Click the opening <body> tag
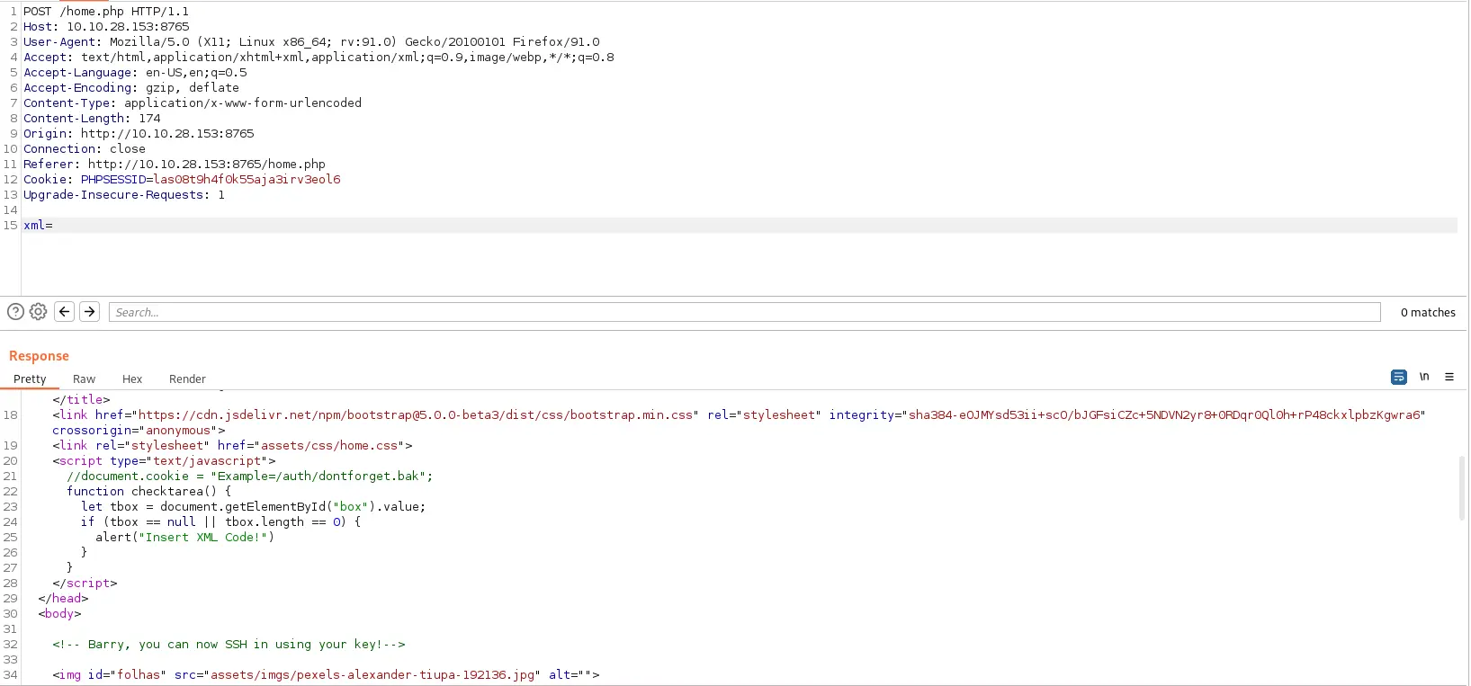The height and width of the screenshot is (686, 1471). click(59, 614)
